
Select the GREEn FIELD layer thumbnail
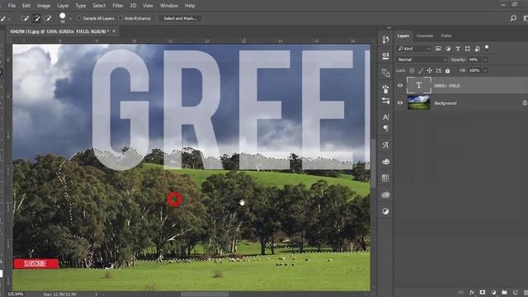(x=419, y=86)
